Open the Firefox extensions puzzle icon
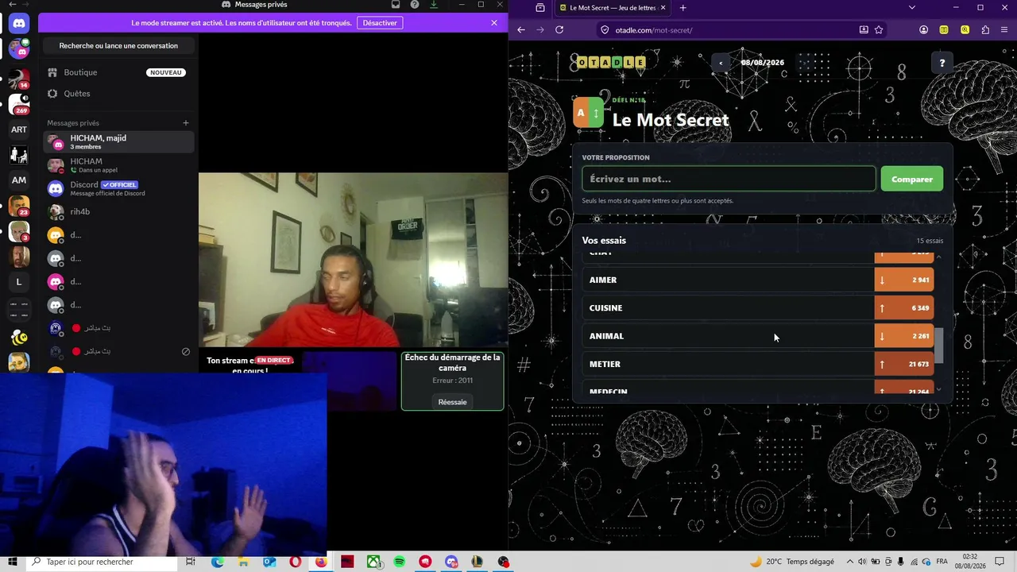 tap(985, 30)
